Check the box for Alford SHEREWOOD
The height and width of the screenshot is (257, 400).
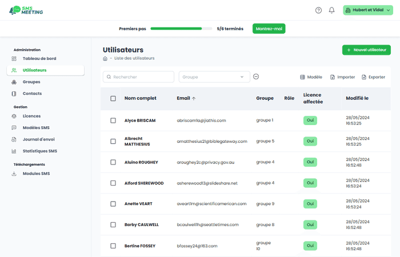click(x=113, y=183)
